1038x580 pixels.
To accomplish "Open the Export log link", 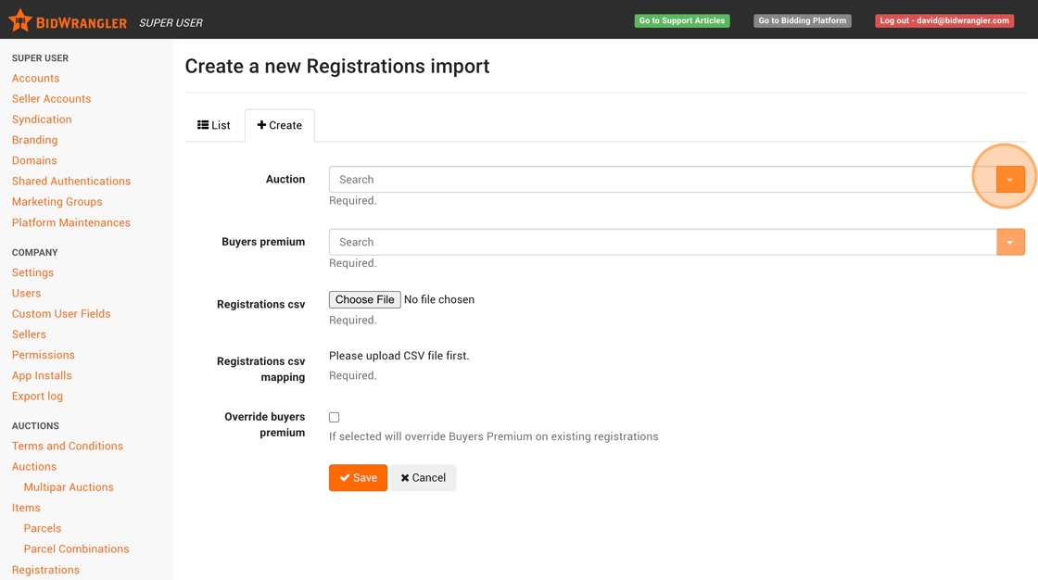I will point(37,397).
